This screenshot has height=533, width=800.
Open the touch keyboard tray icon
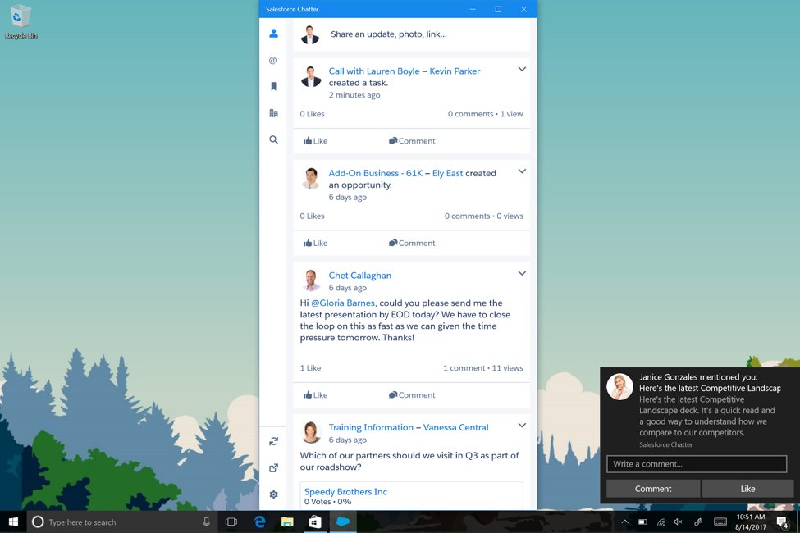pos(720,522)
